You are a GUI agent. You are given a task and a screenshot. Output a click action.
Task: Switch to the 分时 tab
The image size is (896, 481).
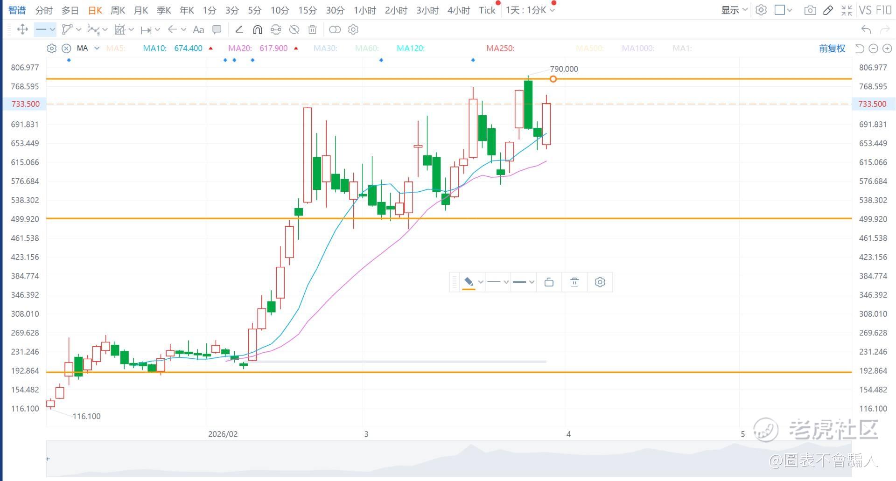coord(44,10)
